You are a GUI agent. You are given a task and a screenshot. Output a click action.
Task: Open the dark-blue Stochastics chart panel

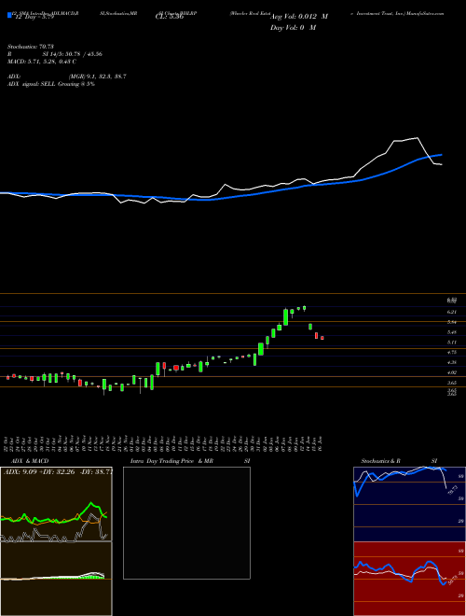click(409, 504)
